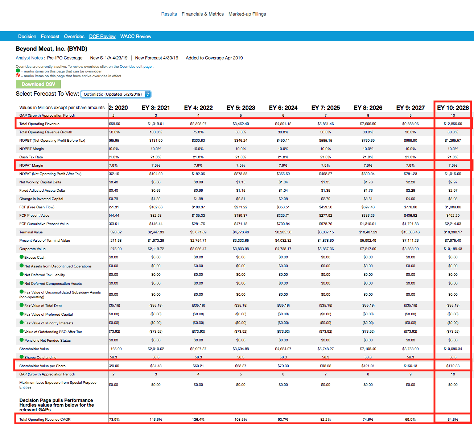Go to the Decision page
This screenshot has width=474, height=424.
(x=27, y=37)
